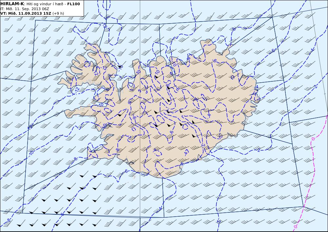Click the FL100 flight level label
This screenshot has width=328, height=232.
73,4
